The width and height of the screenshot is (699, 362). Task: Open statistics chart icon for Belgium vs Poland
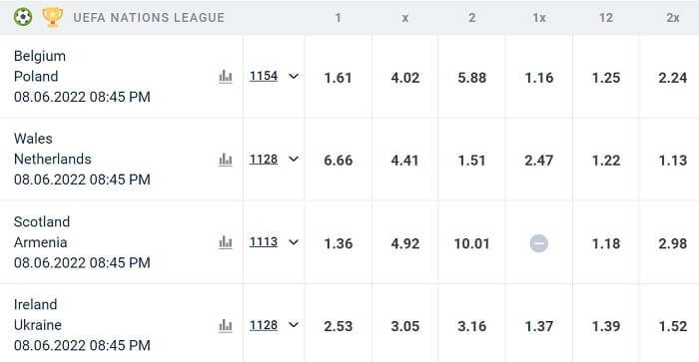[x=226, y=77]
